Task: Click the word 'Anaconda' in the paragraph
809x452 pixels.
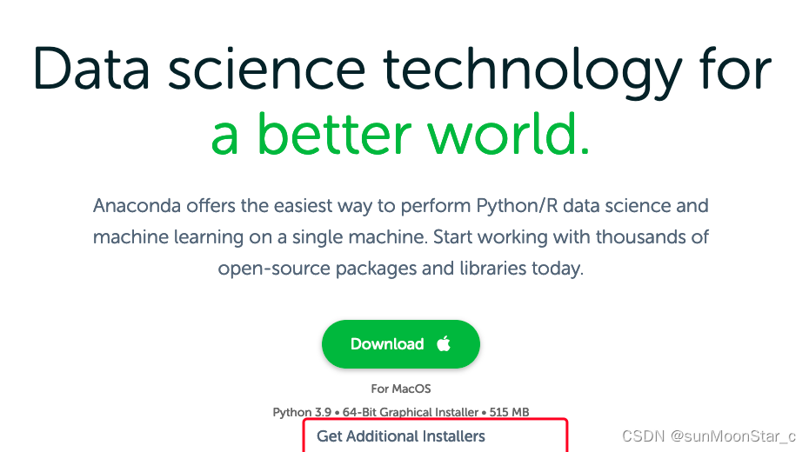Action: pos(137,206)
